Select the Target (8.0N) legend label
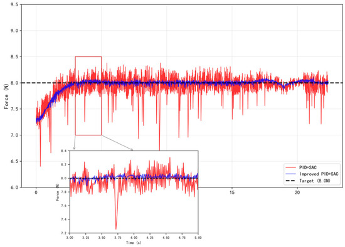Screen dimensions: 345x247 tap(315, 181)
